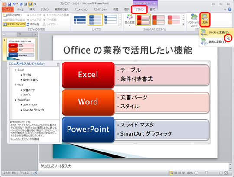Image resolution: width=234 pixels, height=177 pixels.
Task: Close the slide thumbnail pane
Action: (x=36, y=35)
